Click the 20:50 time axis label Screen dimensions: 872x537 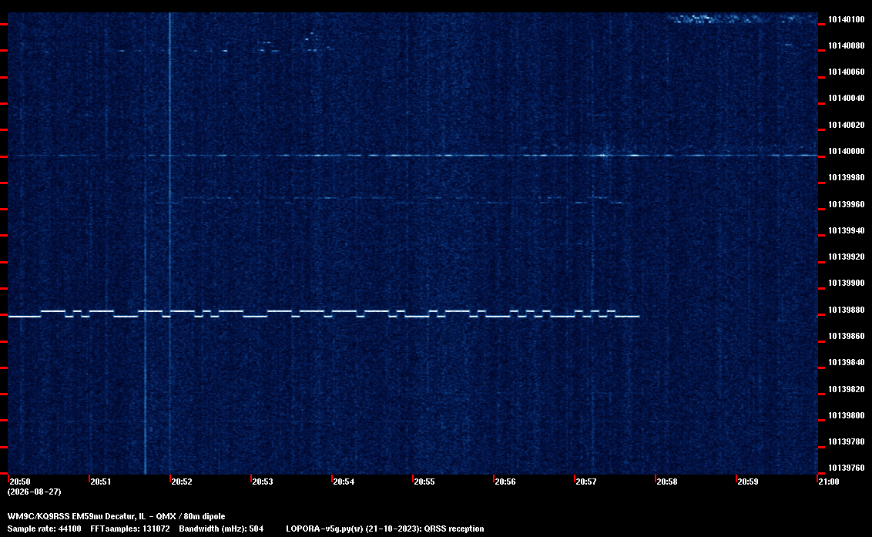20,482
